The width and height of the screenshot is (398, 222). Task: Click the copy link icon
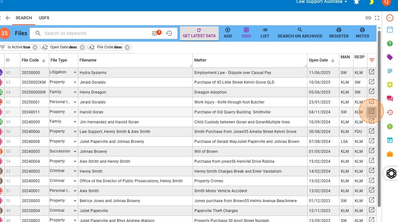pos(368,18)
